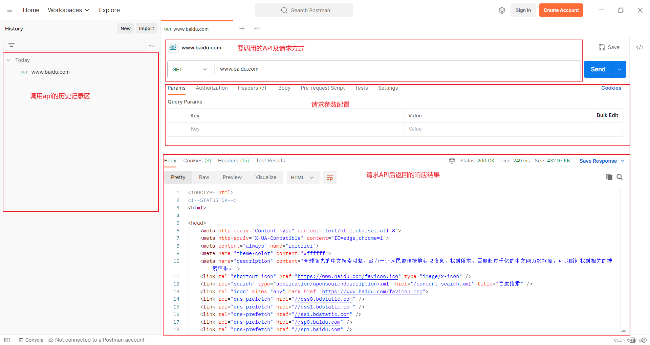Open the Headers (7) request tab
Image resolution: width=650 pixels, height=345 pixels.
tap(252, 88)
